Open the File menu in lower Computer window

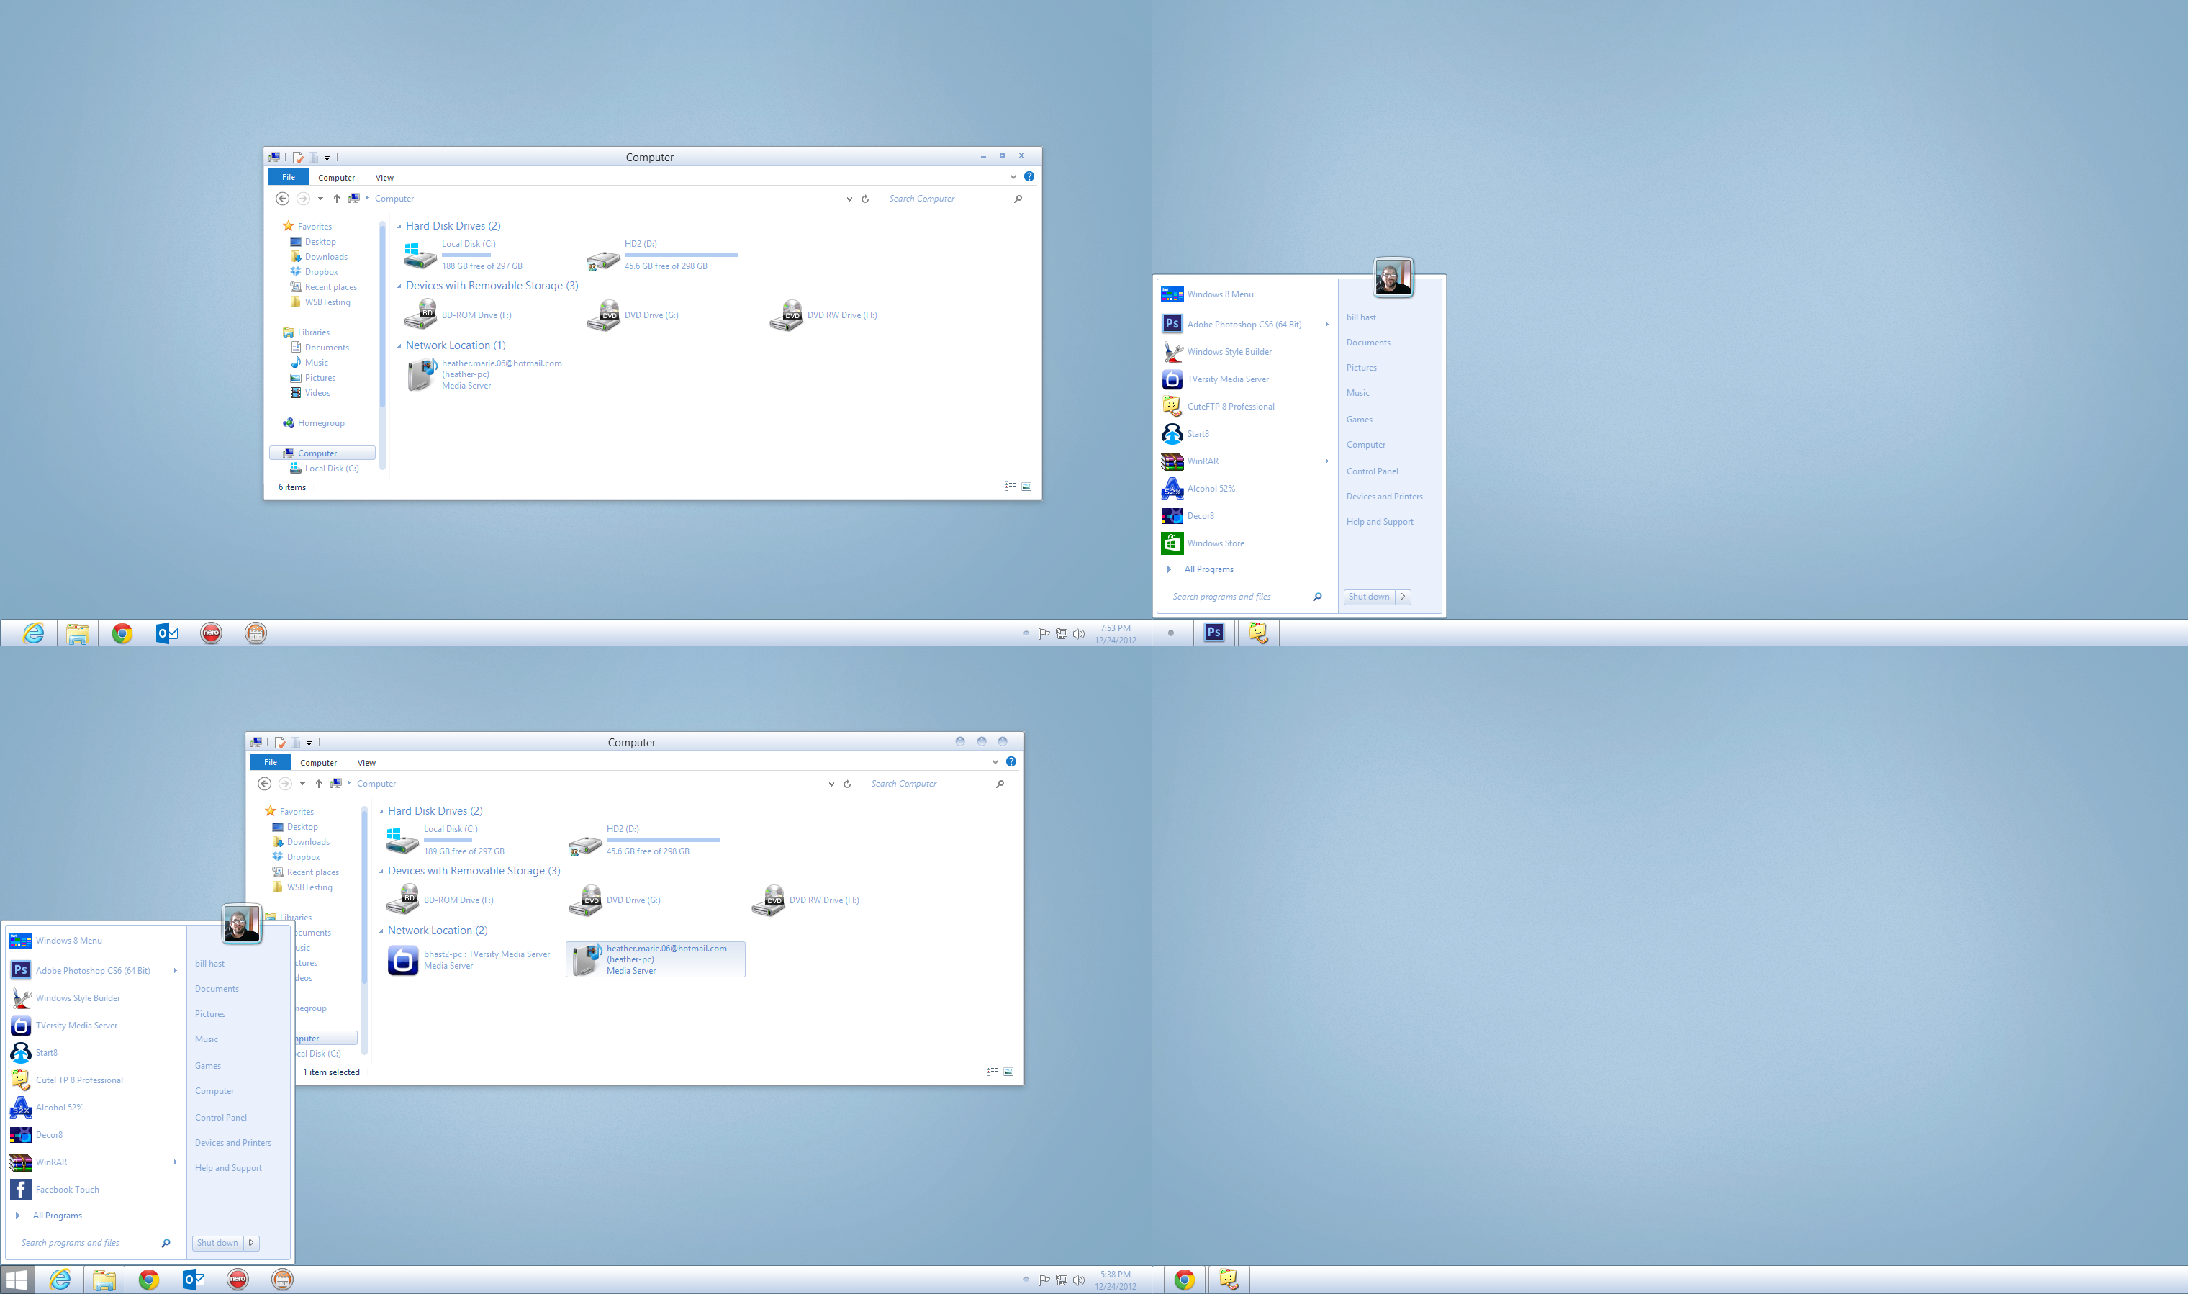[x=271, y=762]
